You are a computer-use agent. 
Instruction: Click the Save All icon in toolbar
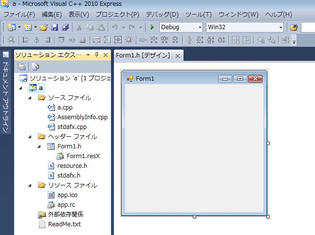coord(65,27)
